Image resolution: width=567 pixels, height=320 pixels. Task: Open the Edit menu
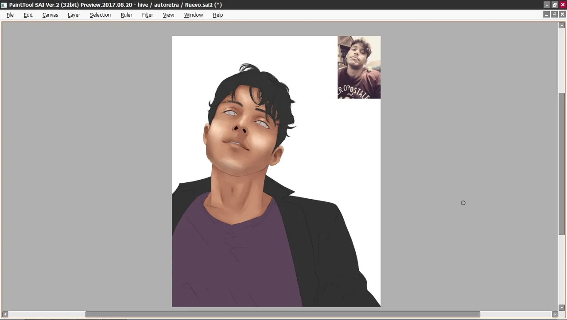coord(28,15)
